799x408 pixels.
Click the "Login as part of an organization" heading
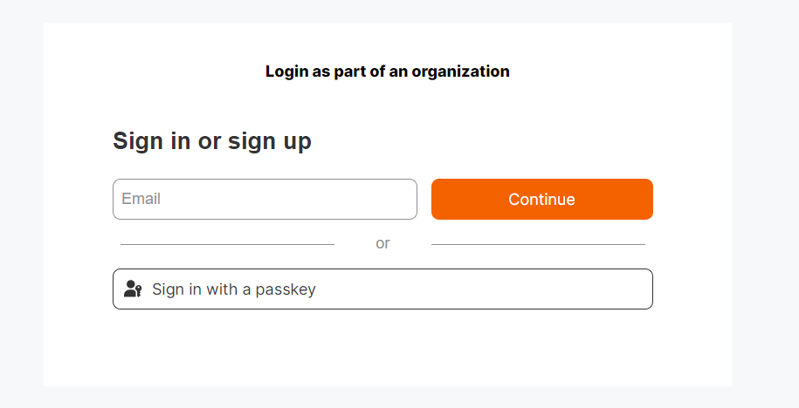(x=387, y=71)
